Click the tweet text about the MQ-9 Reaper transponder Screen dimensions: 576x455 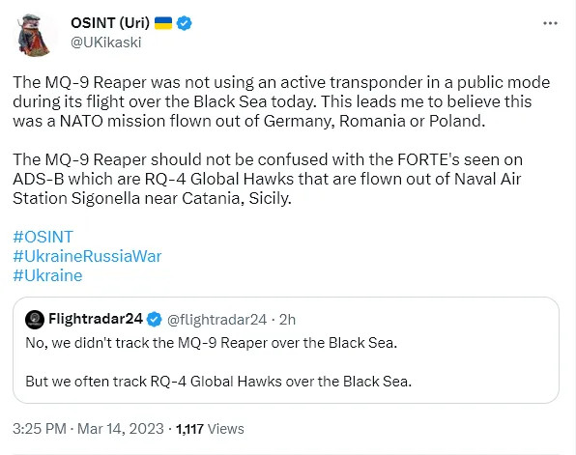[281, 101]
